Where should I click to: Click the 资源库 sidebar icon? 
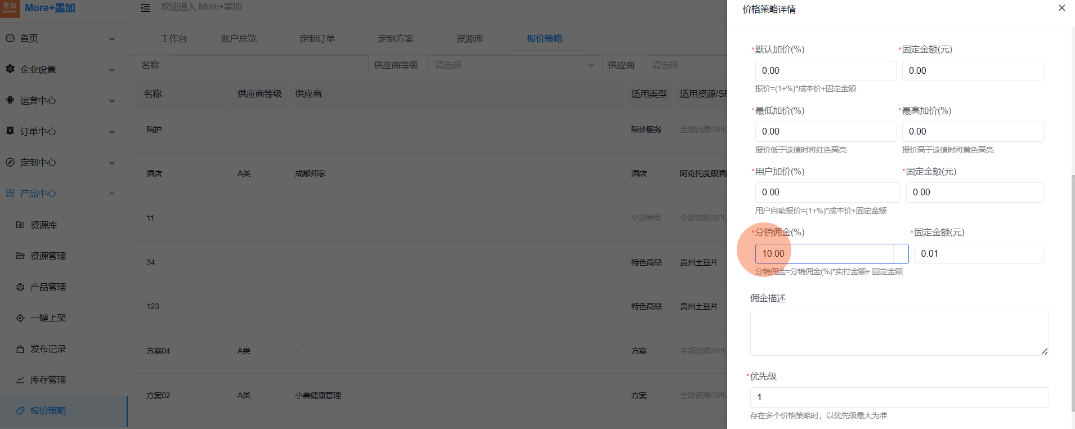(x=20, y=225)
